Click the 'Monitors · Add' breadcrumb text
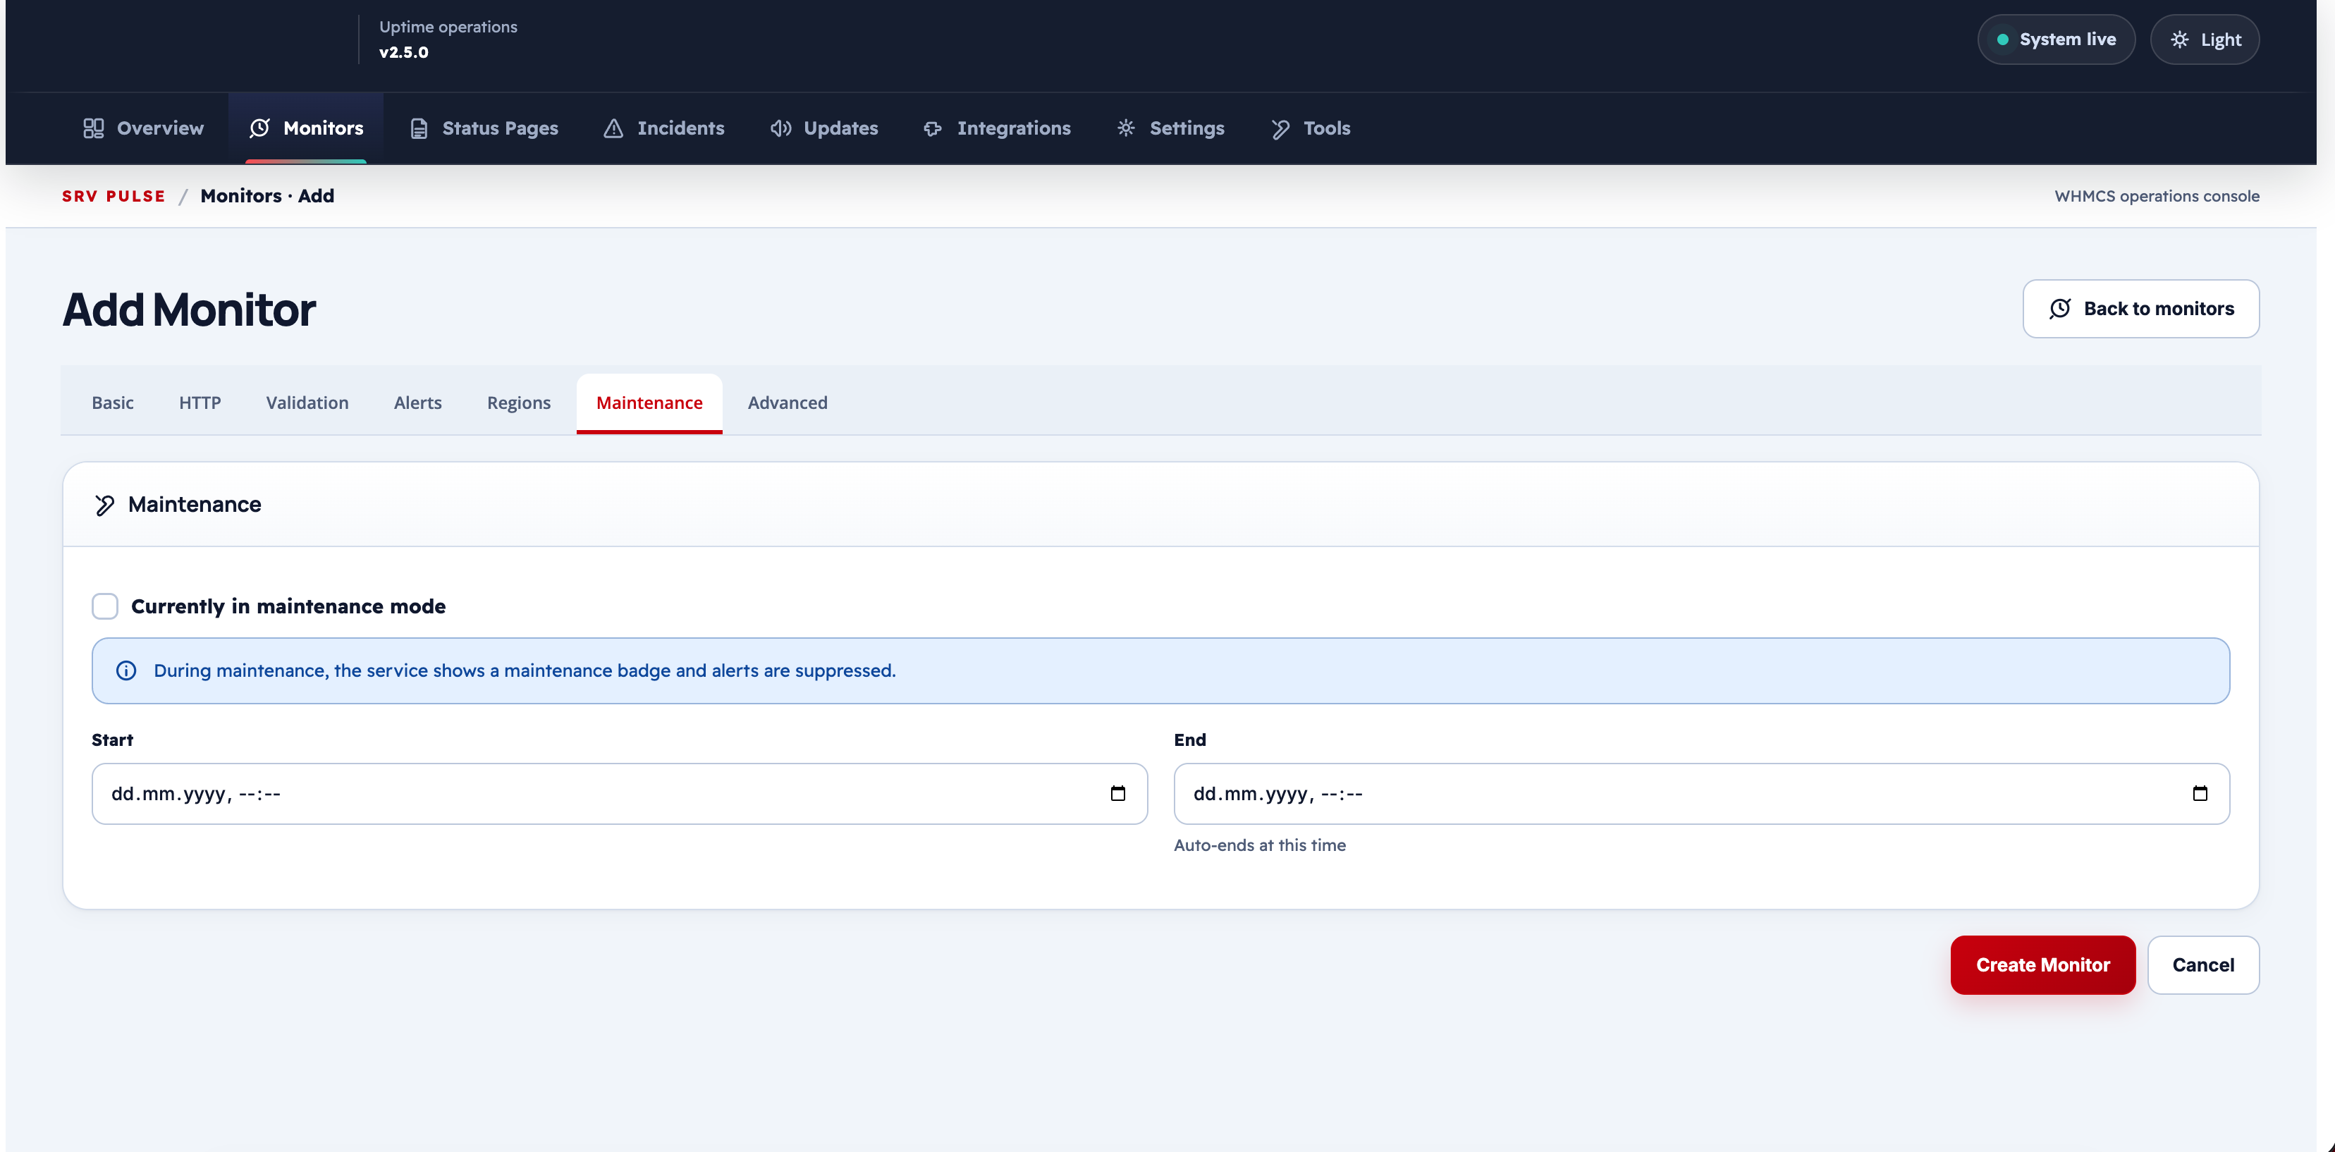 tap(267, 197)
